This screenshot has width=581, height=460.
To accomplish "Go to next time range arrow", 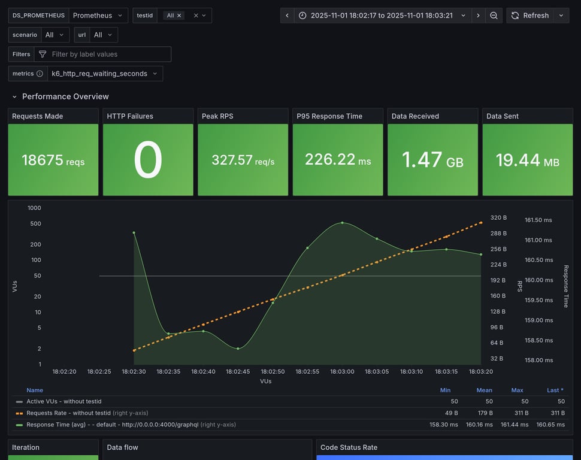I will pyautogui.click(x=478, y=16).
